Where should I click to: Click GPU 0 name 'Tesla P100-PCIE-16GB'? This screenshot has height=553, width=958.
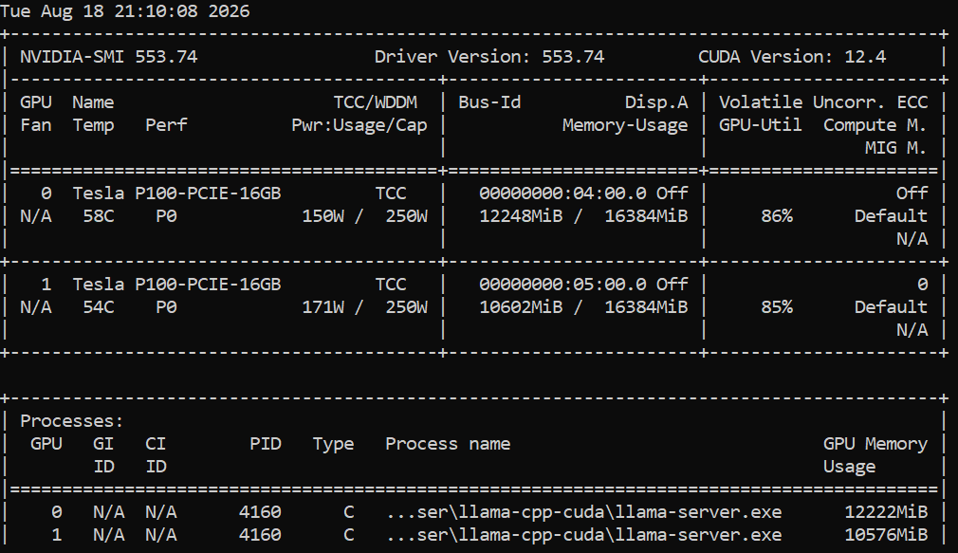[176, 194]
